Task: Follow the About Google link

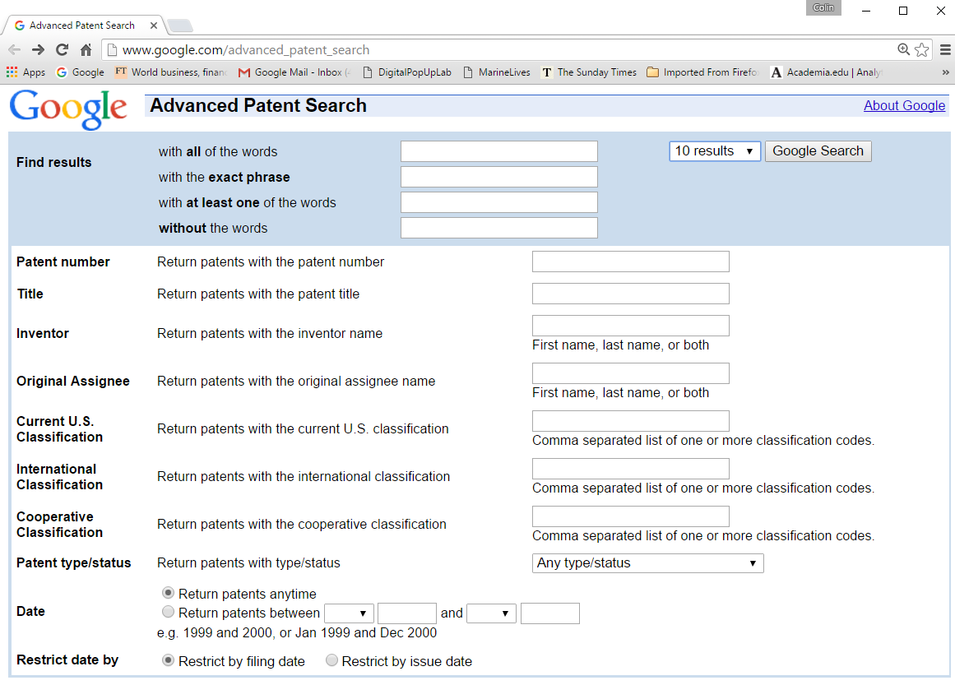Action: pos(904,105)
